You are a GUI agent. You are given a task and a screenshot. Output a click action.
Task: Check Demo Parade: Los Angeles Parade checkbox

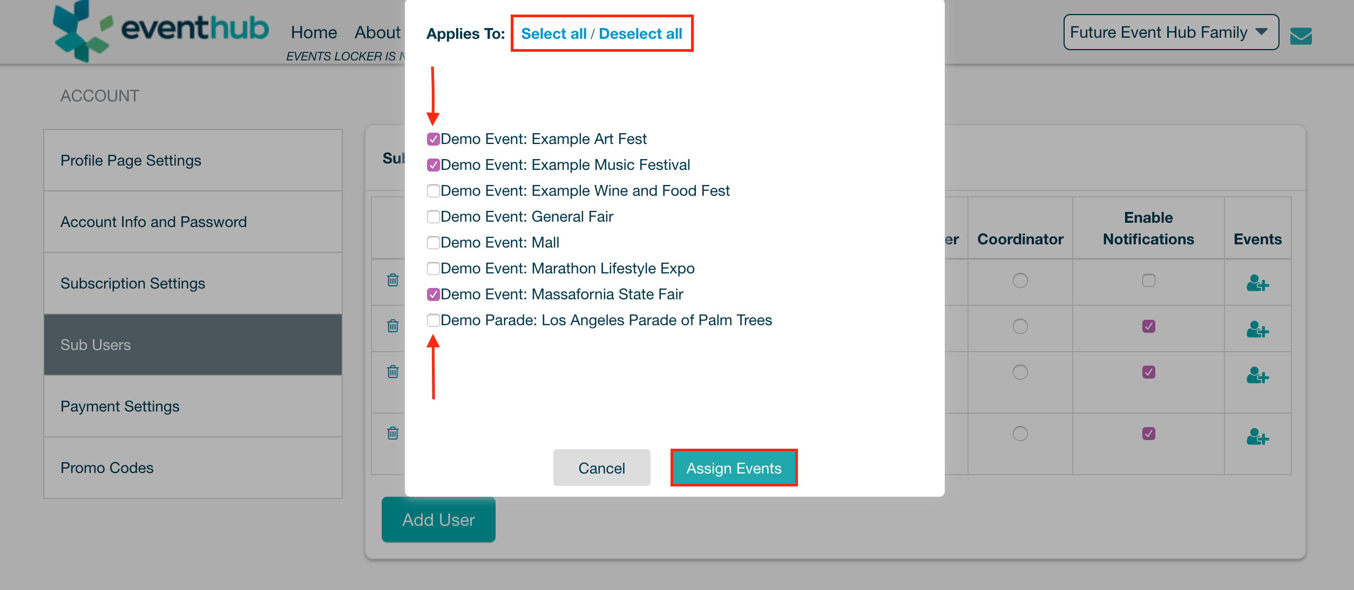pos(433,320)
